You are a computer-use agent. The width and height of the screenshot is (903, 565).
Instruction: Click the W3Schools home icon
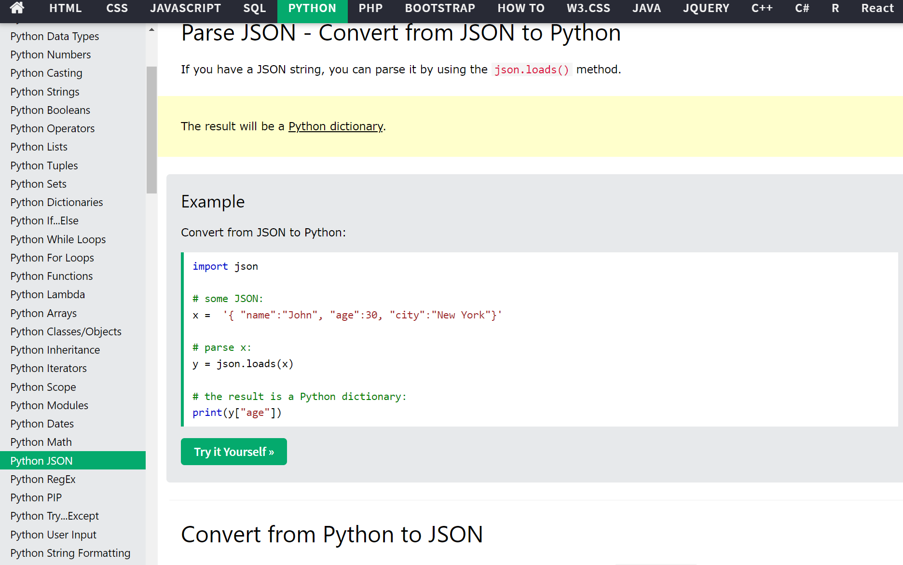16,8
